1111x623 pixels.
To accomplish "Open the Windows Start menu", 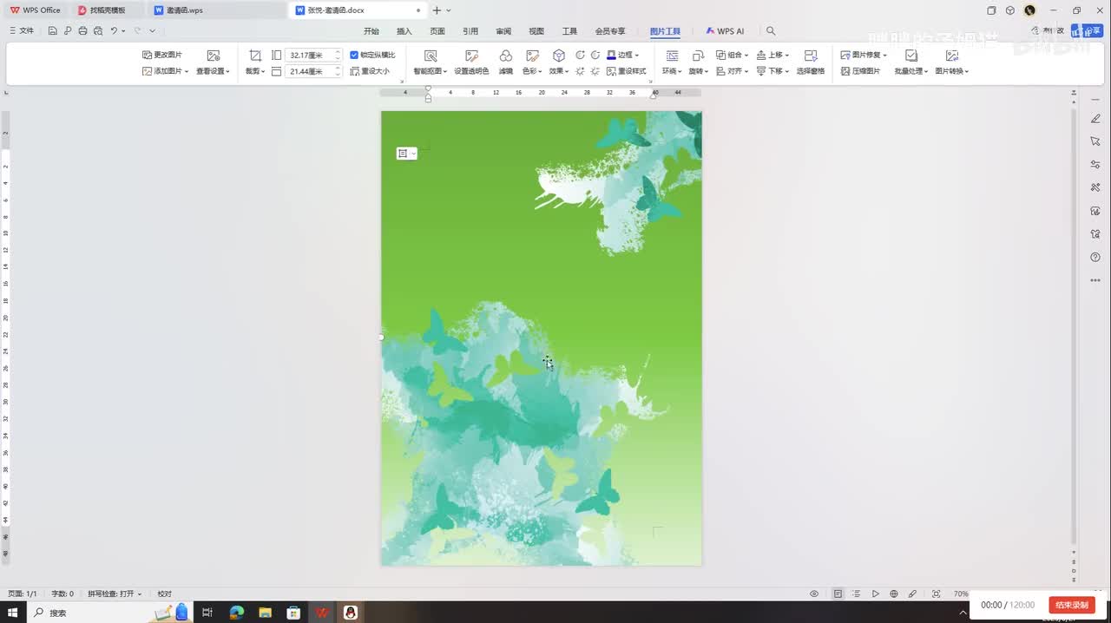I will pyautogui.click(x=13, y=613).
